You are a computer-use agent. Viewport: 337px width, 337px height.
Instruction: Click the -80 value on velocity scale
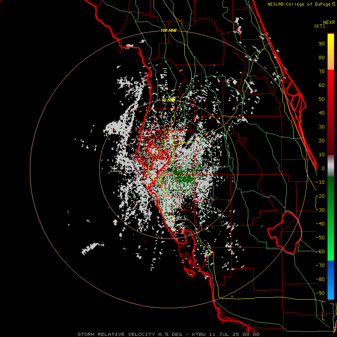click(x=320, y=279)
